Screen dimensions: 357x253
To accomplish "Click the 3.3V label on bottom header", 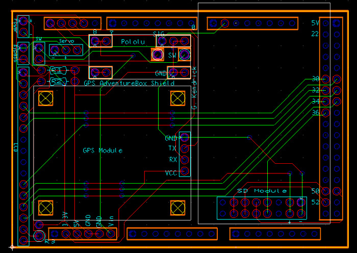I will pos(65,219).
